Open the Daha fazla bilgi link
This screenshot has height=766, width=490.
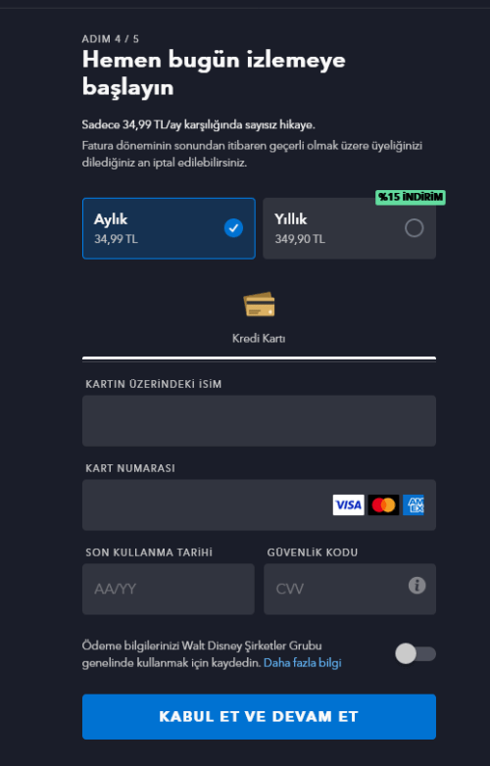tap(303, 663)
